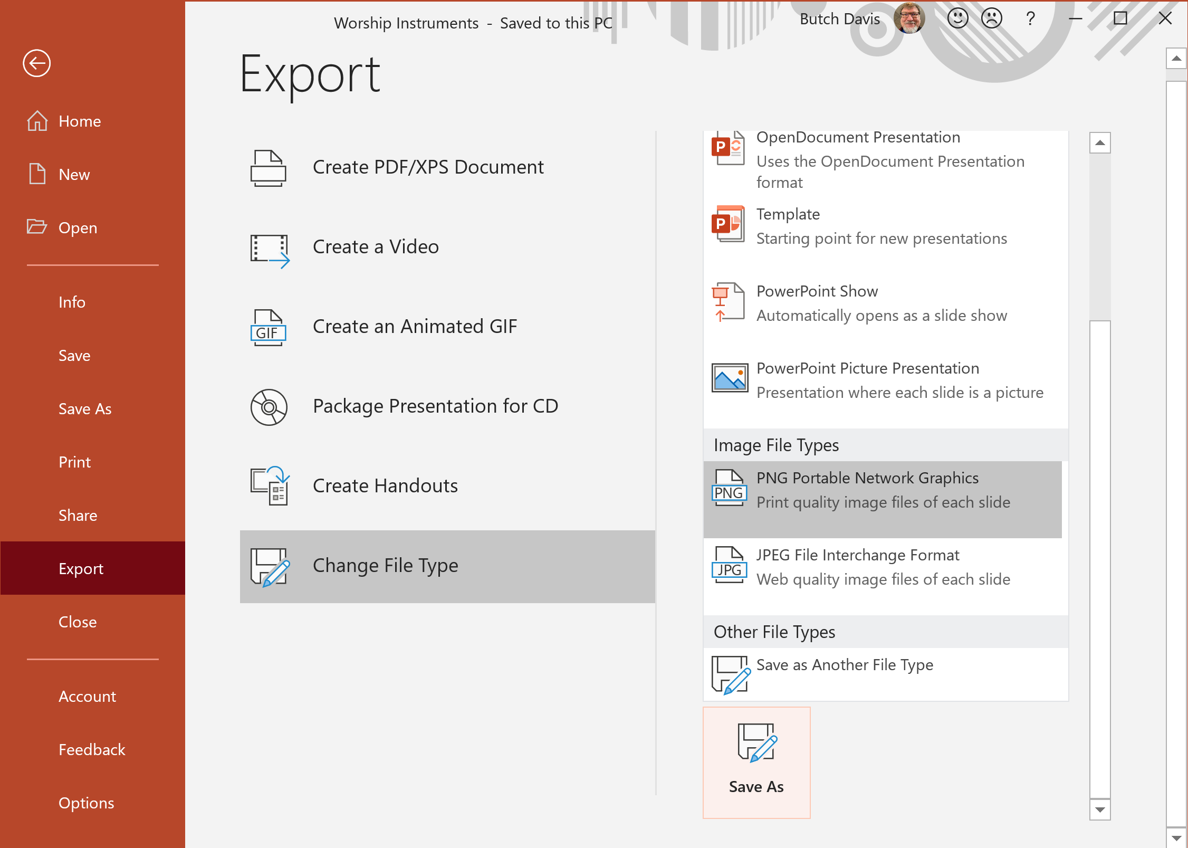Click the Animated GIF file icon
Image resolution: width=1188 pixels, height=848 pixels.
pyautogui.click(x=269, y=328)
